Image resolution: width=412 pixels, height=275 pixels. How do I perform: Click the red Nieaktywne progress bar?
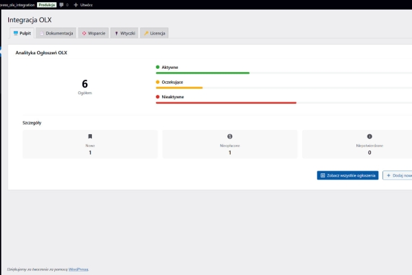click(226, 102)
